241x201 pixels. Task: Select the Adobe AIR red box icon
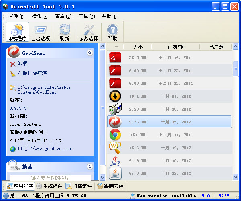pyautogui.click(x=115, y=57)
